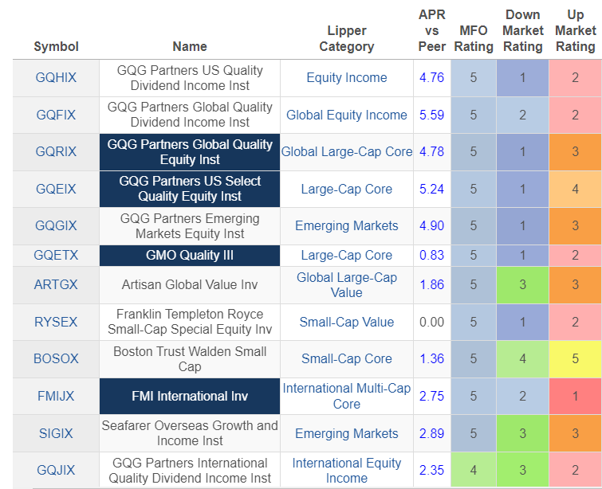Select the FMI International Inv name cell
Image resolution: width=602 pixels, height=489 pixels.
pyautogui.click(x=189, y=396)
